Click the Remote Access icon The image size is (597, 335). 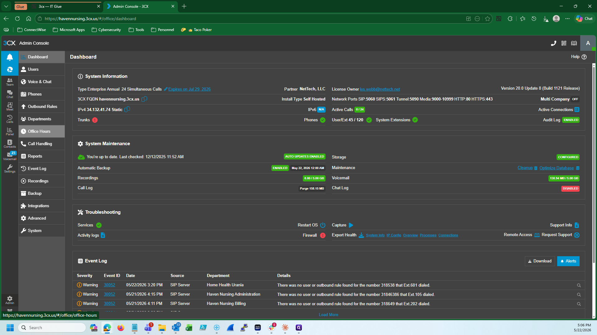[x=537, y=235]
